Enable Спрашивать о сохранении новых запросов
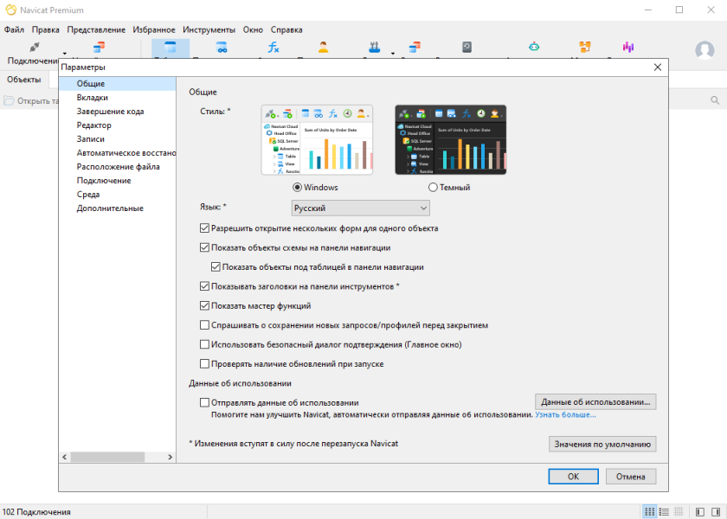The height and width of the screenshot is (519, 727). point(204,325)
